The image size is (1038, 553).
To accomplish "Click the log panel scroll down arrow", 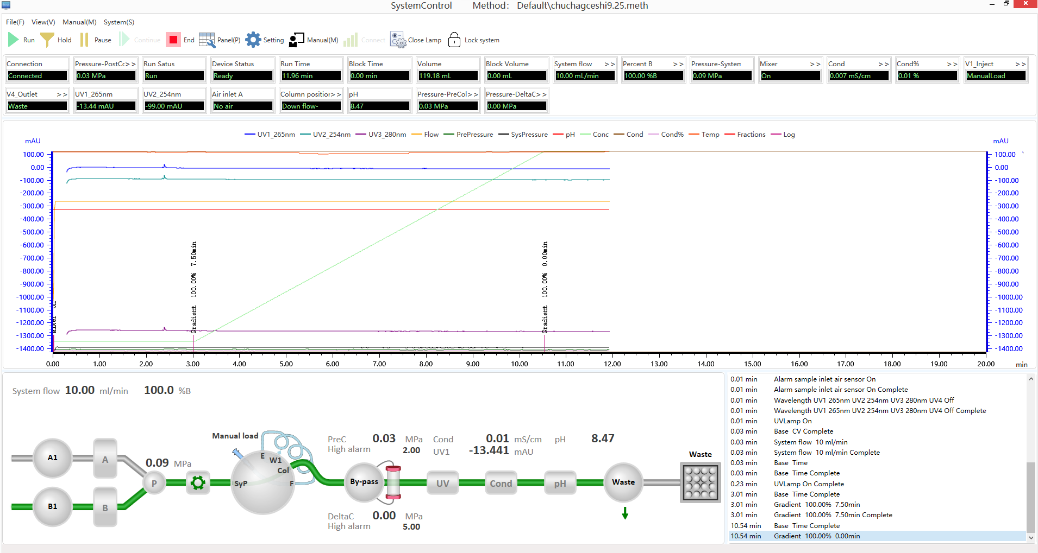I will (1031, 537).
